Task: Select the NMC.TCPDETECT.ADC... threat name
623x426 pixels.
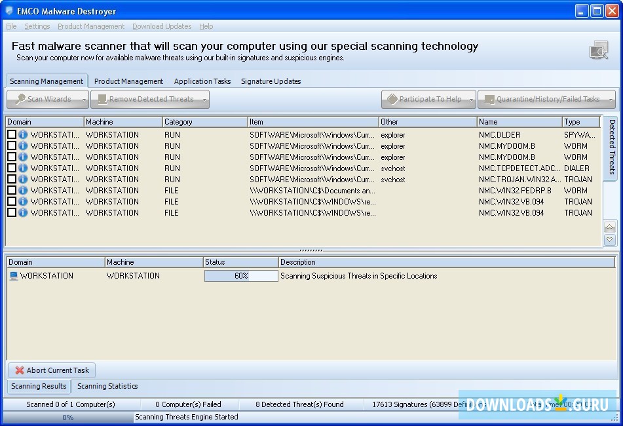Action: click(519, 168)
